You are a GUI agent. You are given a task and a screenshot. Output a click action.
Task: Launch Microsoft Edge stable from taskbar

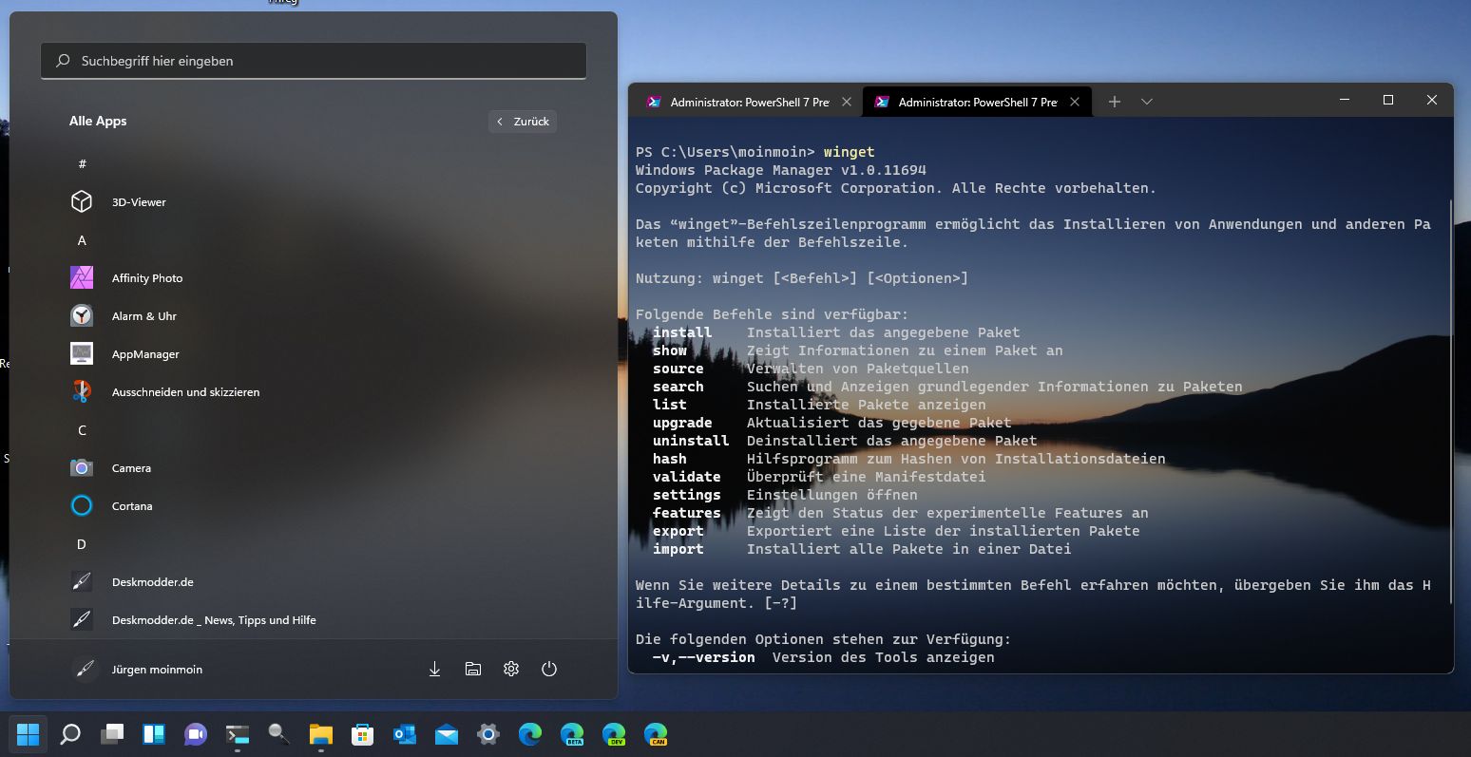point(530,734)
